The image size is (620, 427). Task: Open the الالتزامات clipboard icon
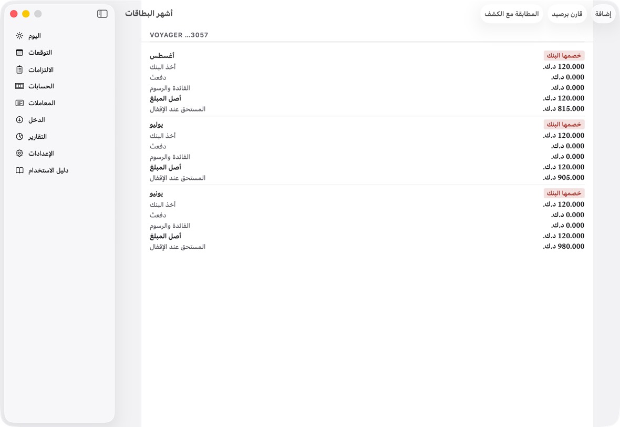pos(19,69)
